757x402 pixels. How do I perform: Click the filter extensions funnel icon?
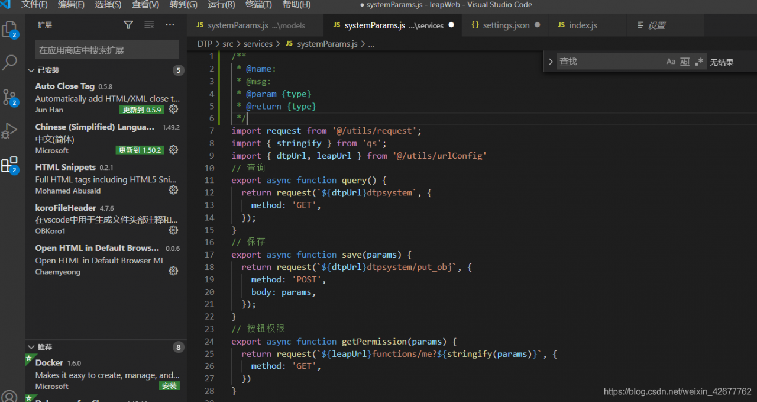128,25
